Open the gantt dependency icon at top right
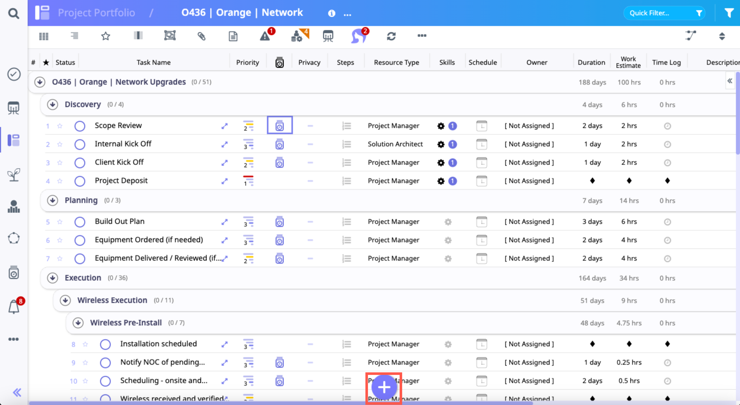The height and width of the screenshot is (405, 740). coord(690,36)
